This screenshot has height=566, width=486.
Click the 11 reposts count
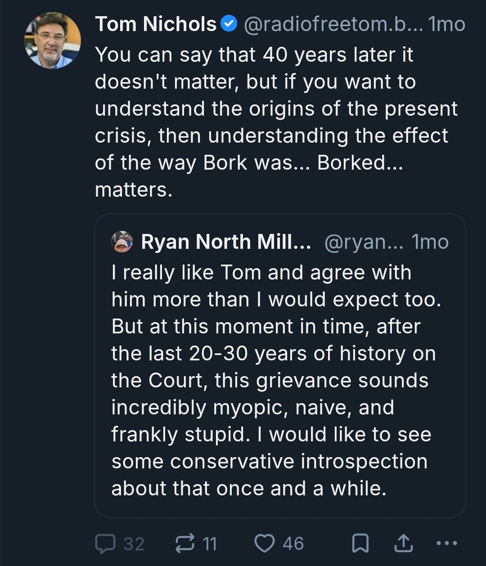click(x=210, y=544)
